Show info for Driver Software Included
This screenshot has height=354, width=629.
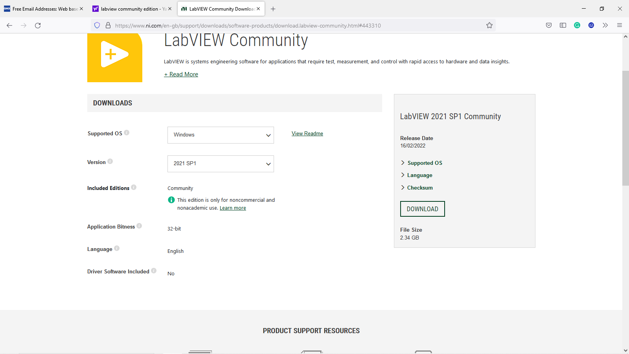154,271
